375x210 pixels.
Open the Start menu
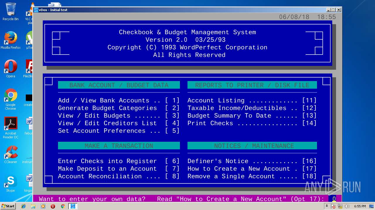8,206
